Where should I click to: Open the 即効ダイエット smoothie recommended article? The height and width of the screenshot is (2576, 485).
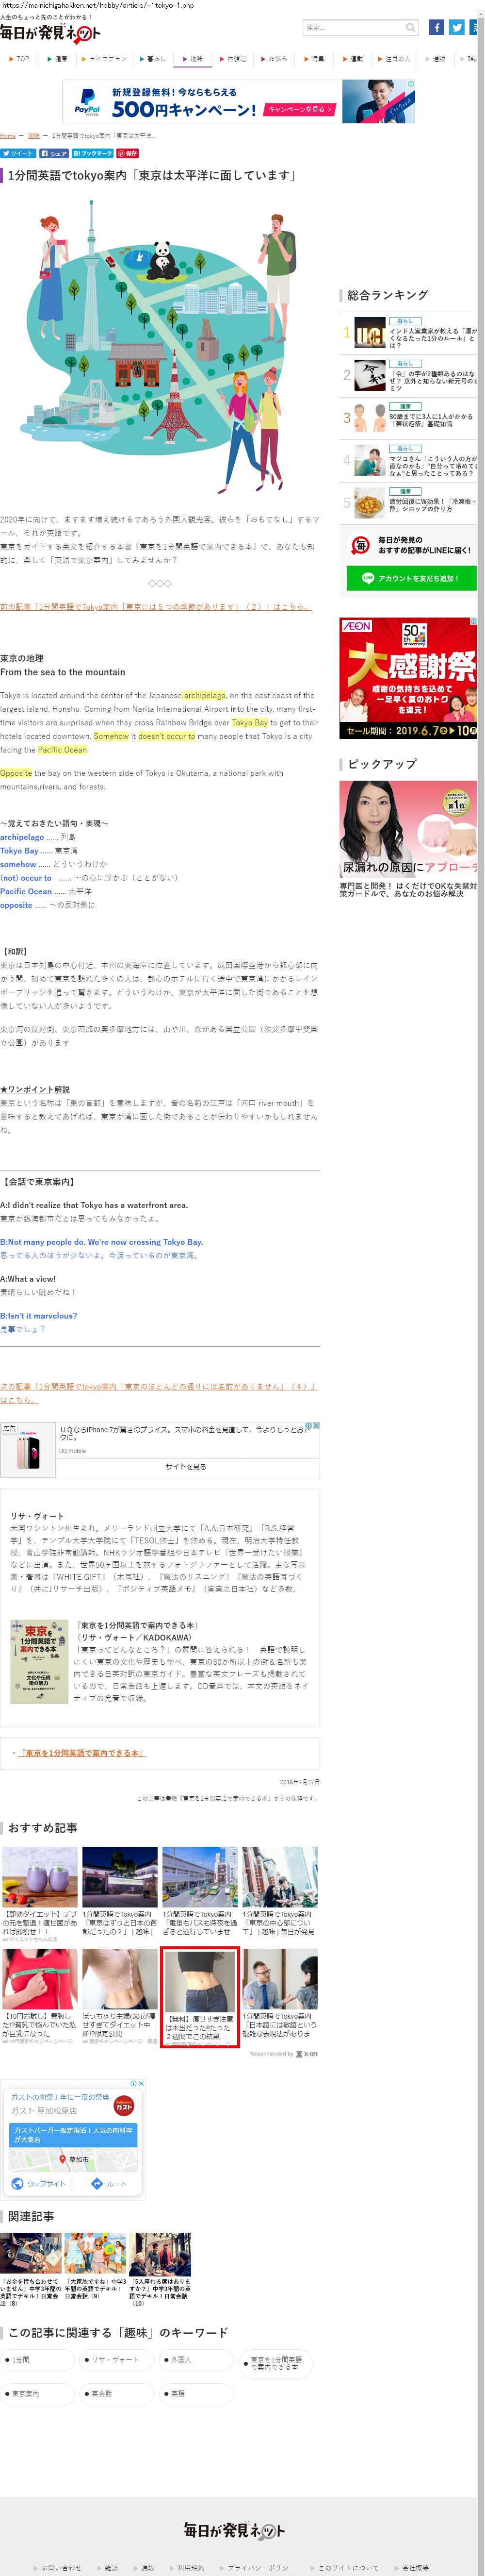(40, 1894)
